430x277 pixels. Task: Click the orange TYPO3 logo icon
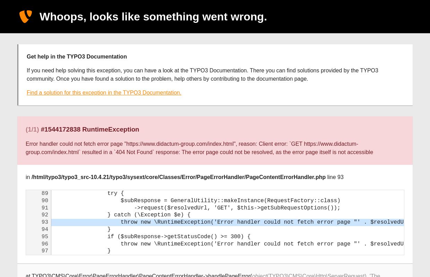26,16
